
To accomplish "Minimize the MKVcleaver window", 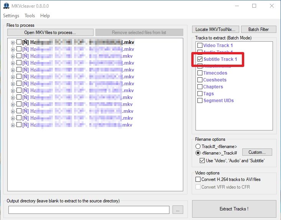I will click(237, 6).
